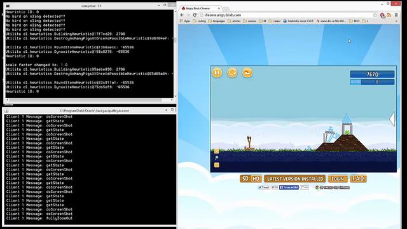Click the orange RSS feed extension icon

click(389, 15)
